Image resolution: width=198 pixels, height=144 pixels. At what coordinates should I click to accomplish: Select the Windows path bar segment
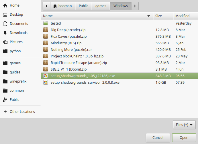point(121,6)
